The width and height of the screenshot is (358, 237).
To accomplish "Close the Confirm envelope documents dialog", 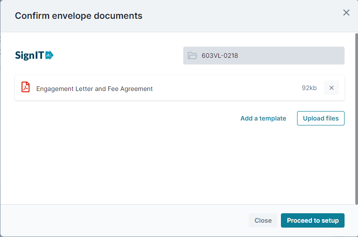I will tap(346, 13).
